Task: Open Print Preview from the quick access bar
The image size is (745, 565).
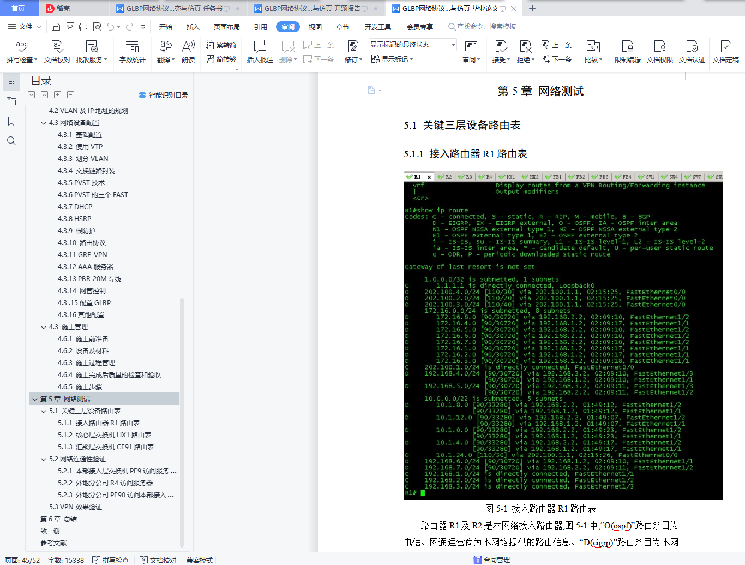Action: (97, 27)
